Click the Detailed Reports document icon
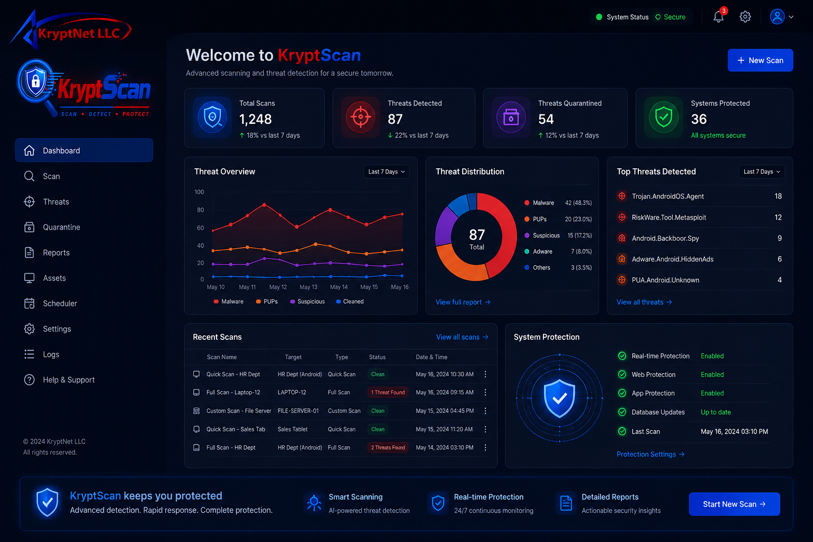 click(x=566, y=503)
